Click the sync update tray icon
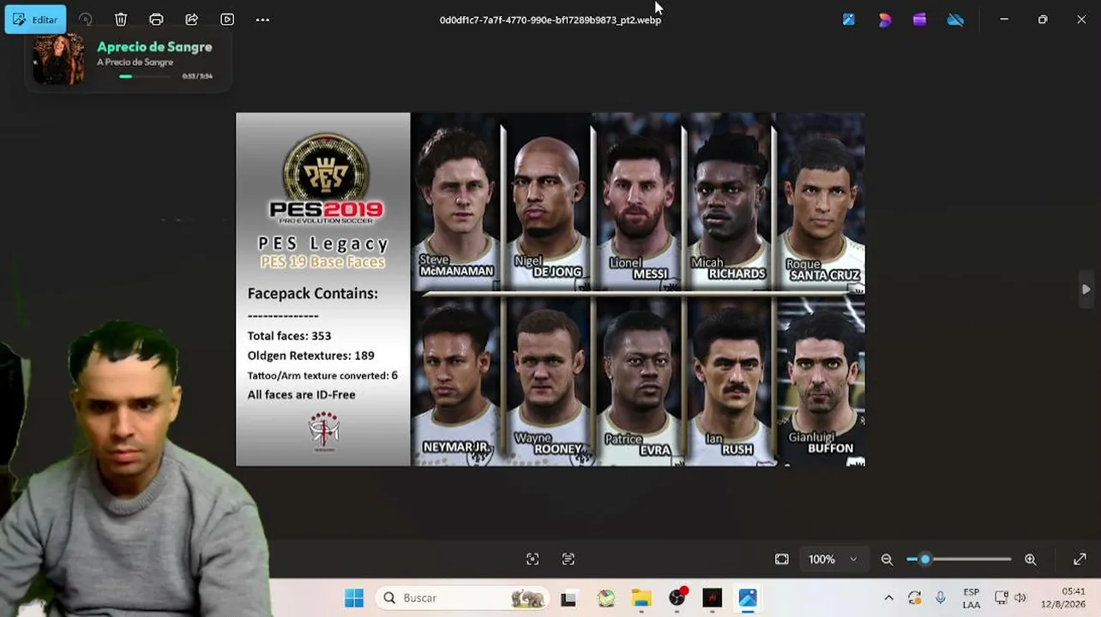 point(914,598)
